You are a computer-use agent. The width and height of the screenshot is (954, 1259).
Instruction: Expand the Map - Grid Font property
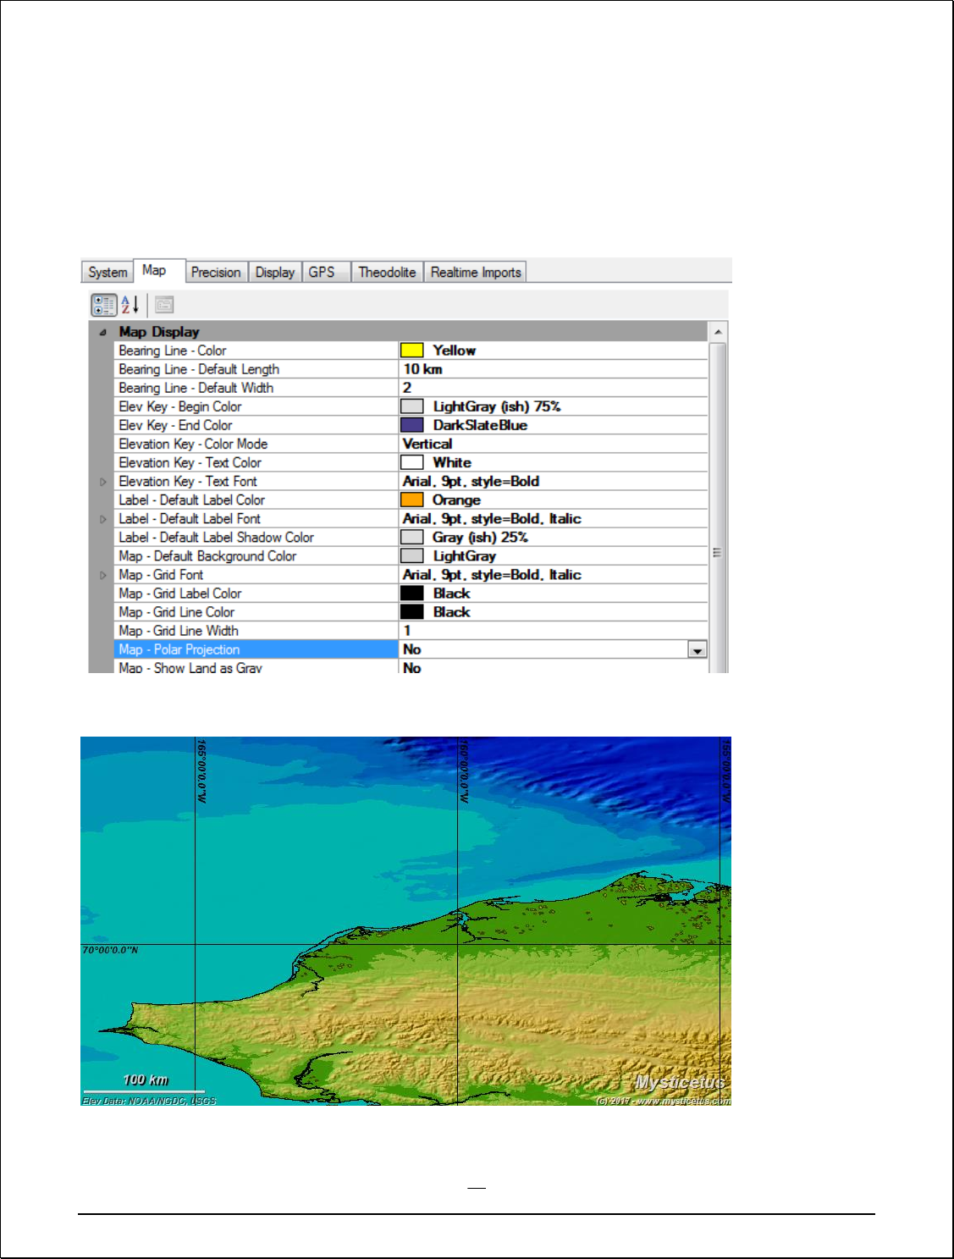[x=103, y=575]
